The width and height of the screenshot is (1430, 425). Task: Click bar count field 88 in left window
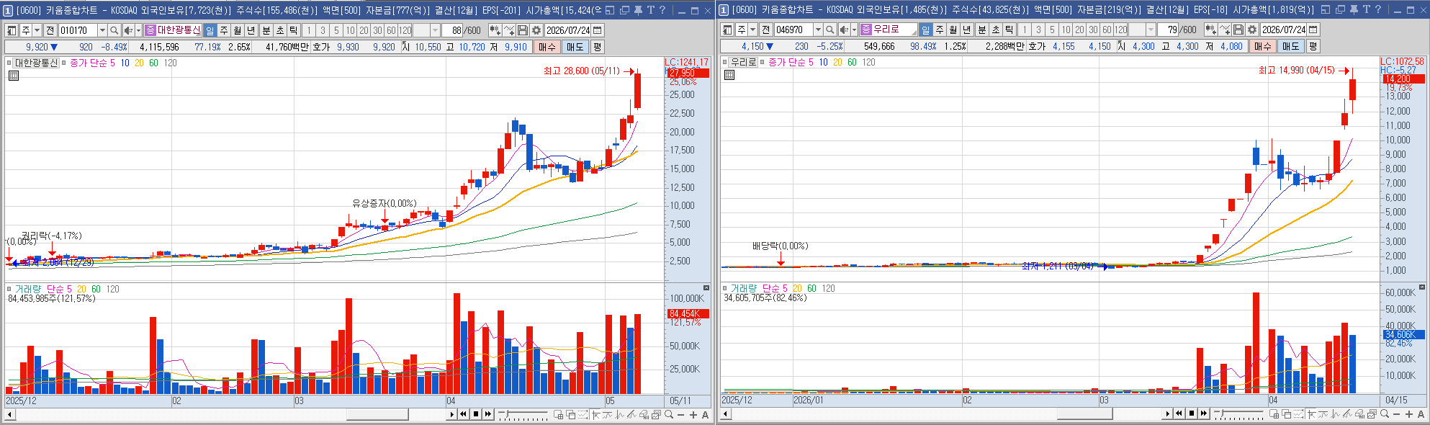pyautogui.click(x=452, y=30)
